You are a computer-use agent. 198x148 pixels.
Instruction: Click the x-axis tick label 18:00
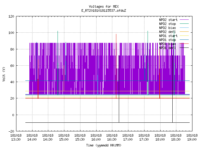click(160, 139)
